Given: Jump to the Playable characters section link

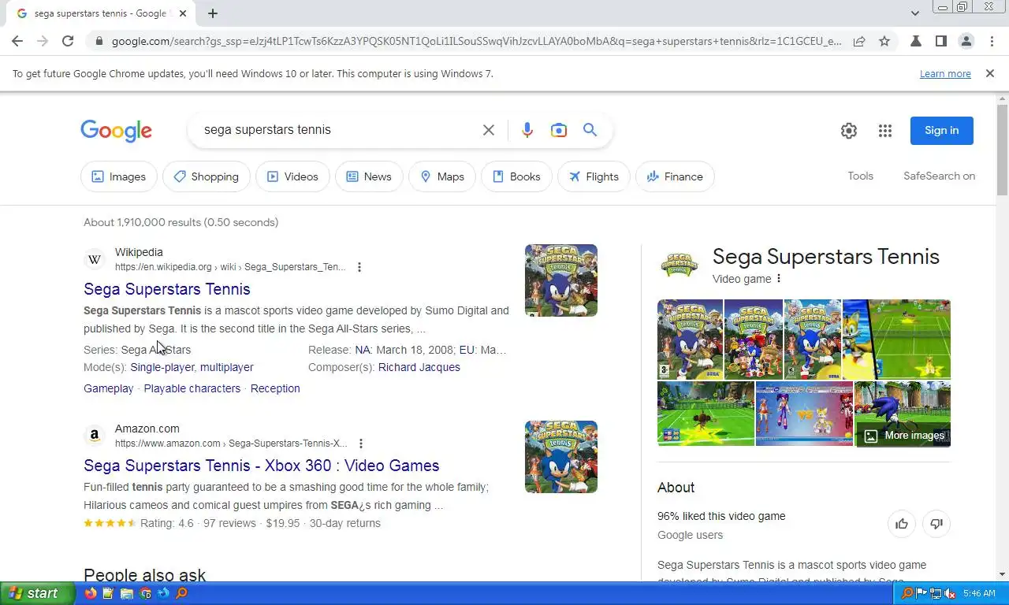Looking at the screenshot, I should [x=192, y=388].
